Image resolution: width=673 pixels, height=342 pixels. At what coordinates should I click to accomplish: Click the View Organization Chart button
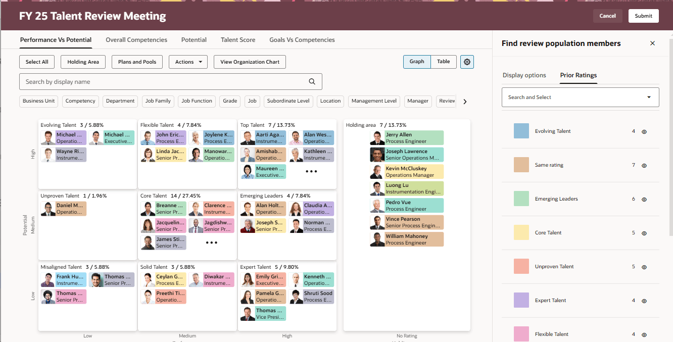click(250, 62)
